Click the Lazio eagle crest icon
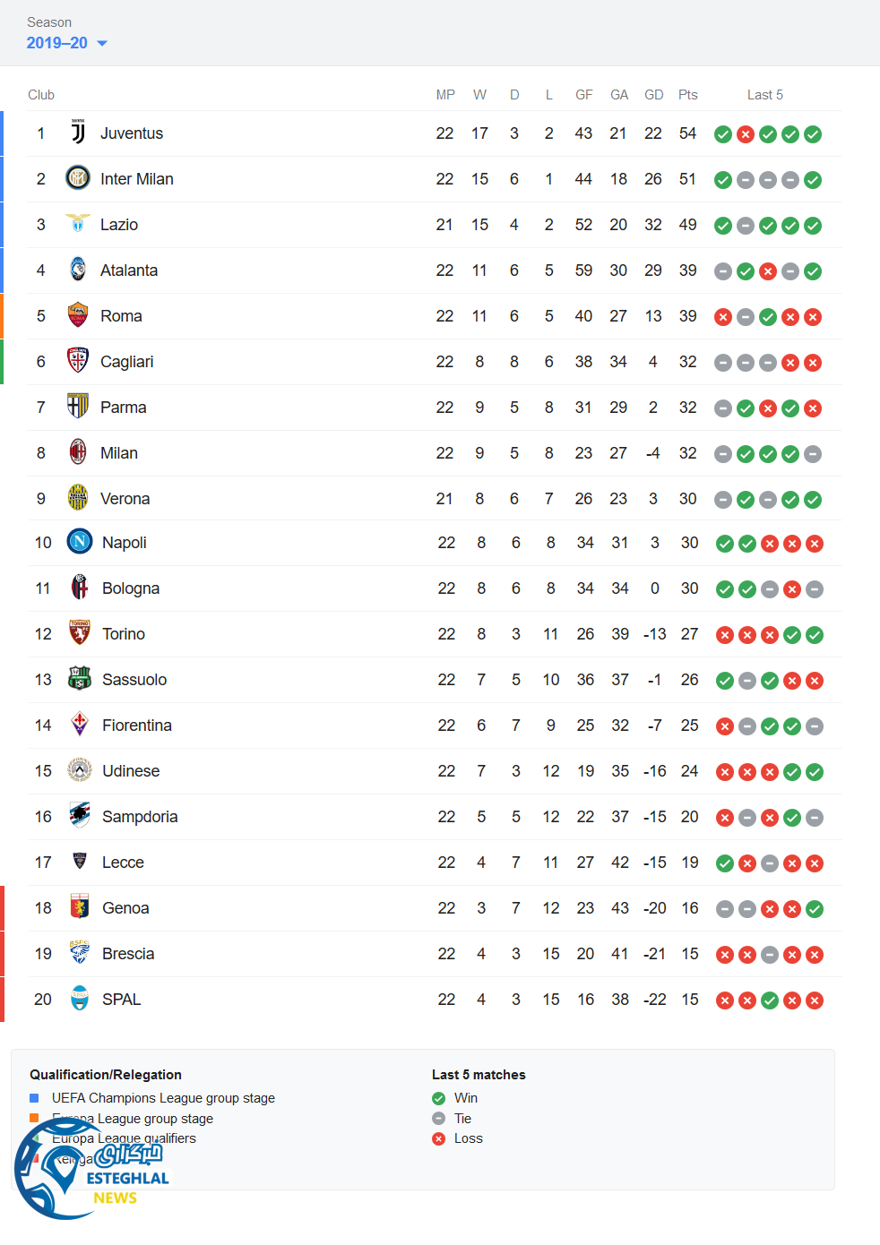 [x=78, y=224]
